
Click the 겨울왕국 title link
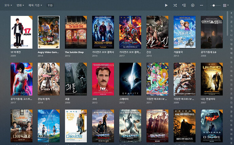pyautogui.click(x=178, y=52)
